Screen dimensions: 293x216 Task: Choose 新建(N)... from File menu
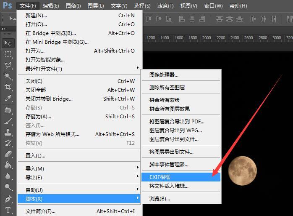click(x=79, y=16)
